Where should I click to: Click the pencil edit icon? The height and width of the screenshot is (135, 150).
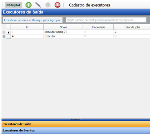38,5
